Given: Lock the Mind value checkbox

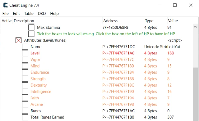Looking at the screenshot, I should click(x=25, y=66).
